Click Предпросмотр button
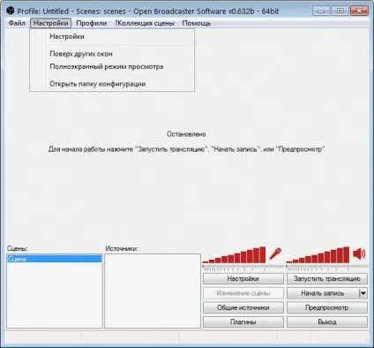The image size is (374, 348). pos(327,307)
